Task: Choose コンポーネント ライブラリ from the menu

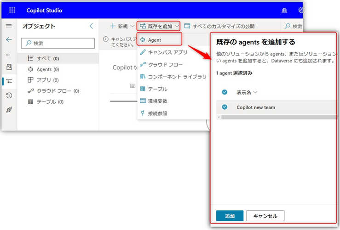Action: pos(173,77)
